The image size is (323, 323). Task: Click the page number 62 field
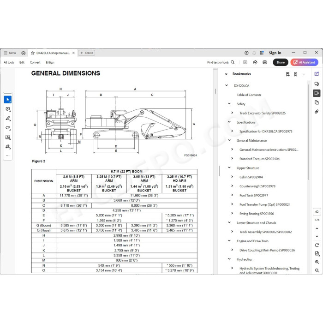pyautogui.click(x=317, y=211)
